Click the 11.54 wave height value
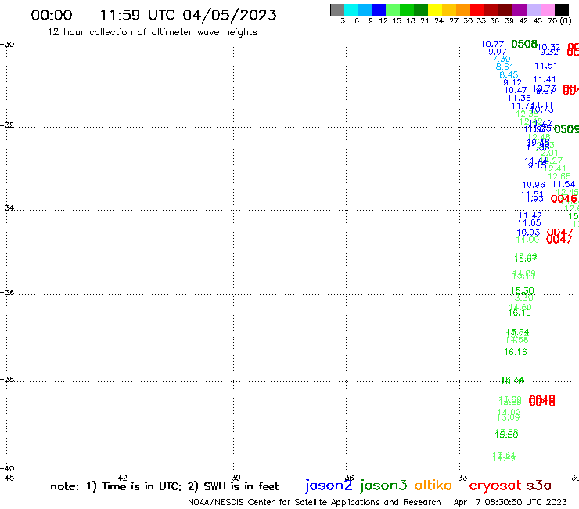Viewport: 579px width, 509px height. tap(563, 184)
